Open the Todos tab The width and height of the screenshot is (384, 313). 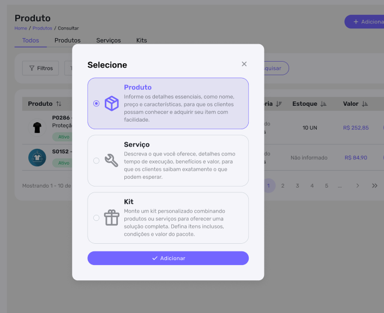[31, 40]
